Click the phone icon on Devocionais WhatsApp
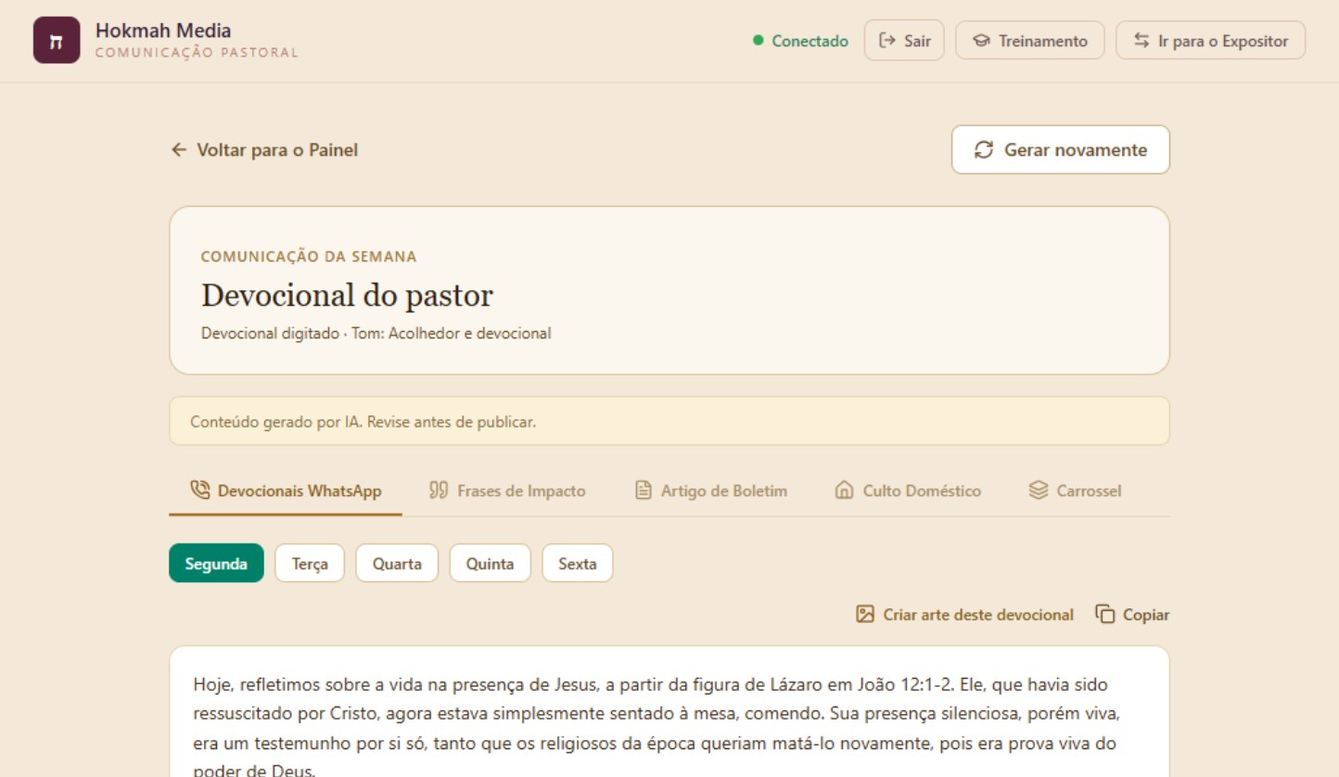The height and width of the screenshot is (777, 1339). (x=199, y=490)
